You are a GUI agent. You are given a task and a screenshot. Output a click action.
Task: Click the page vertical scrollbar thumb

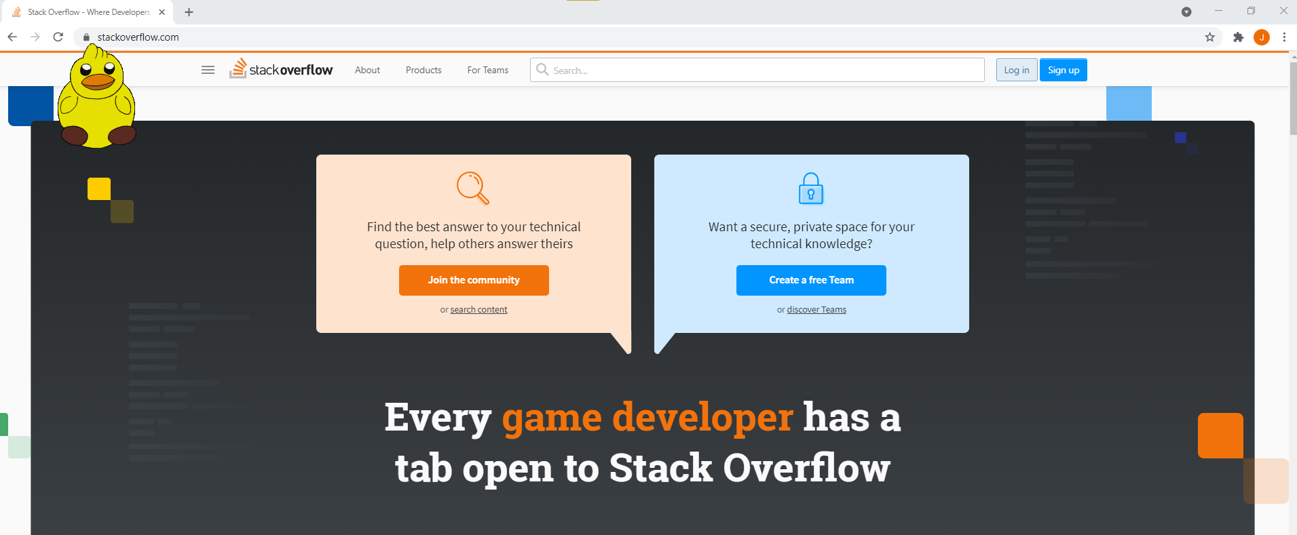tap(1292, 98)
